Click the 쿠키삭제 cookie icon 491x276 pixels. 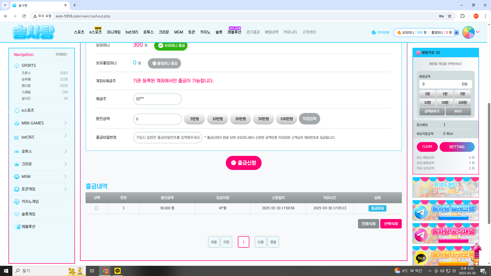point(374,32)
